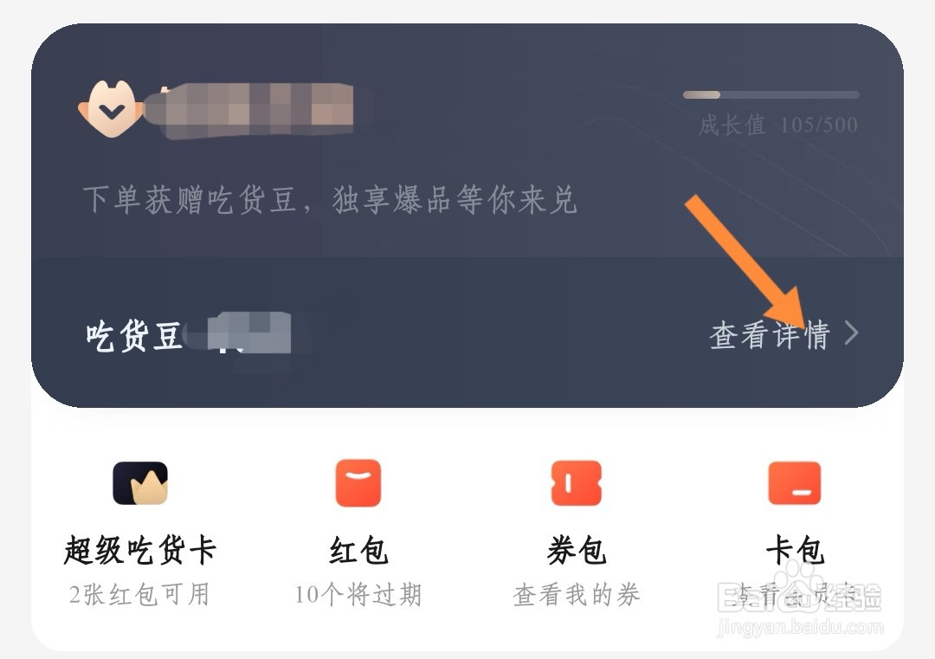Viewport: 935px width, 659px height.
Task: Select the 红包 label
Action: (358, 550)
